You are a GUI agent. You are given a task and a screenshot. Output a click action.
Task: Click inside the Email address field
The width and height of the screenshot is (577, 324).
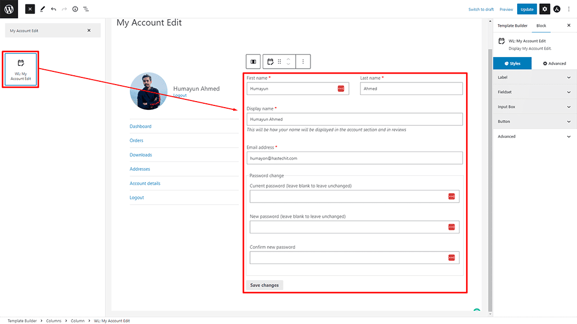pos(354,158)
